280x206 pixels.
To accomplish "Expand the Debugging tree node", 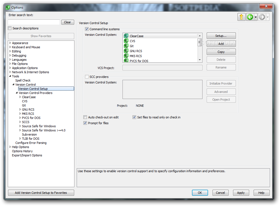I will click(x=10, y=55).
